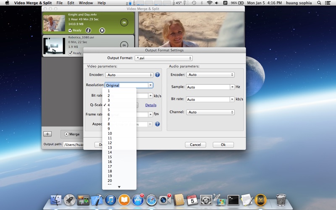
Task: Launch Terminal from the dock
Action: (234, 200)
